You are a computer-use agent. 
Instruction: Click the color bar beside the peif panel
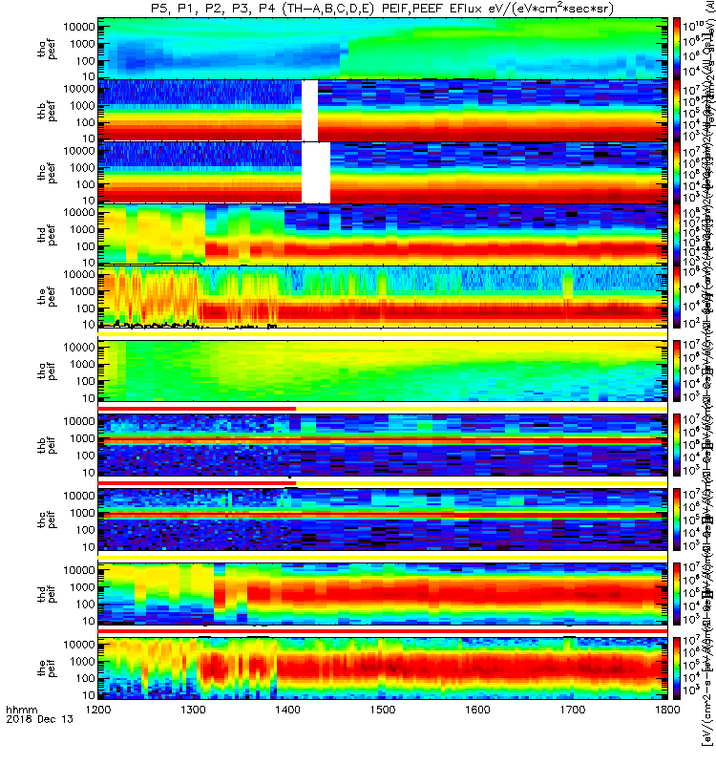(677, 668)
